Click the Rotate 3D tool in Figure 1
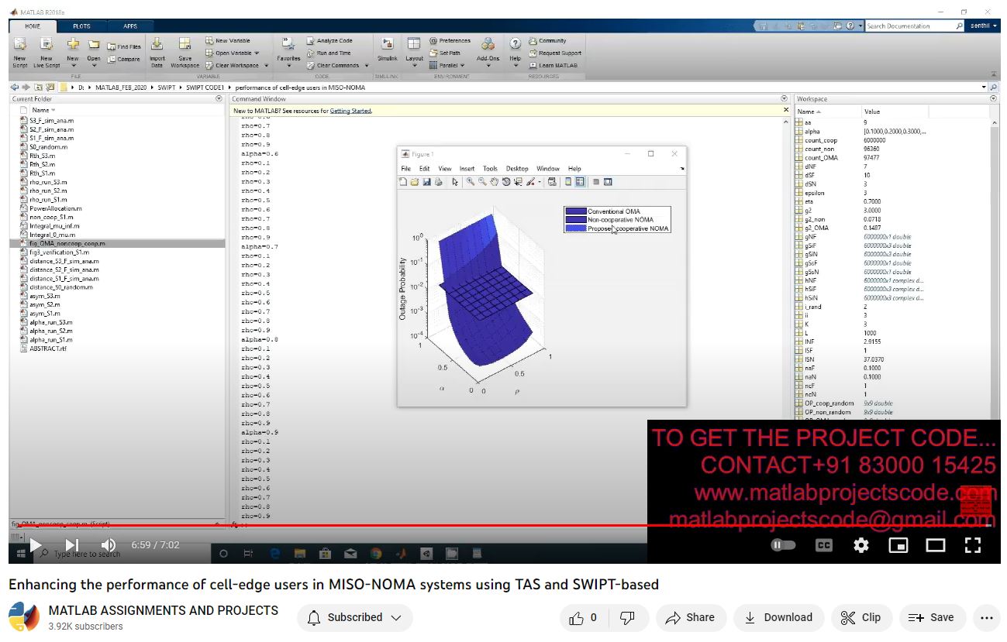Screen dimensions: 1007x642 (x=505, y=182)
